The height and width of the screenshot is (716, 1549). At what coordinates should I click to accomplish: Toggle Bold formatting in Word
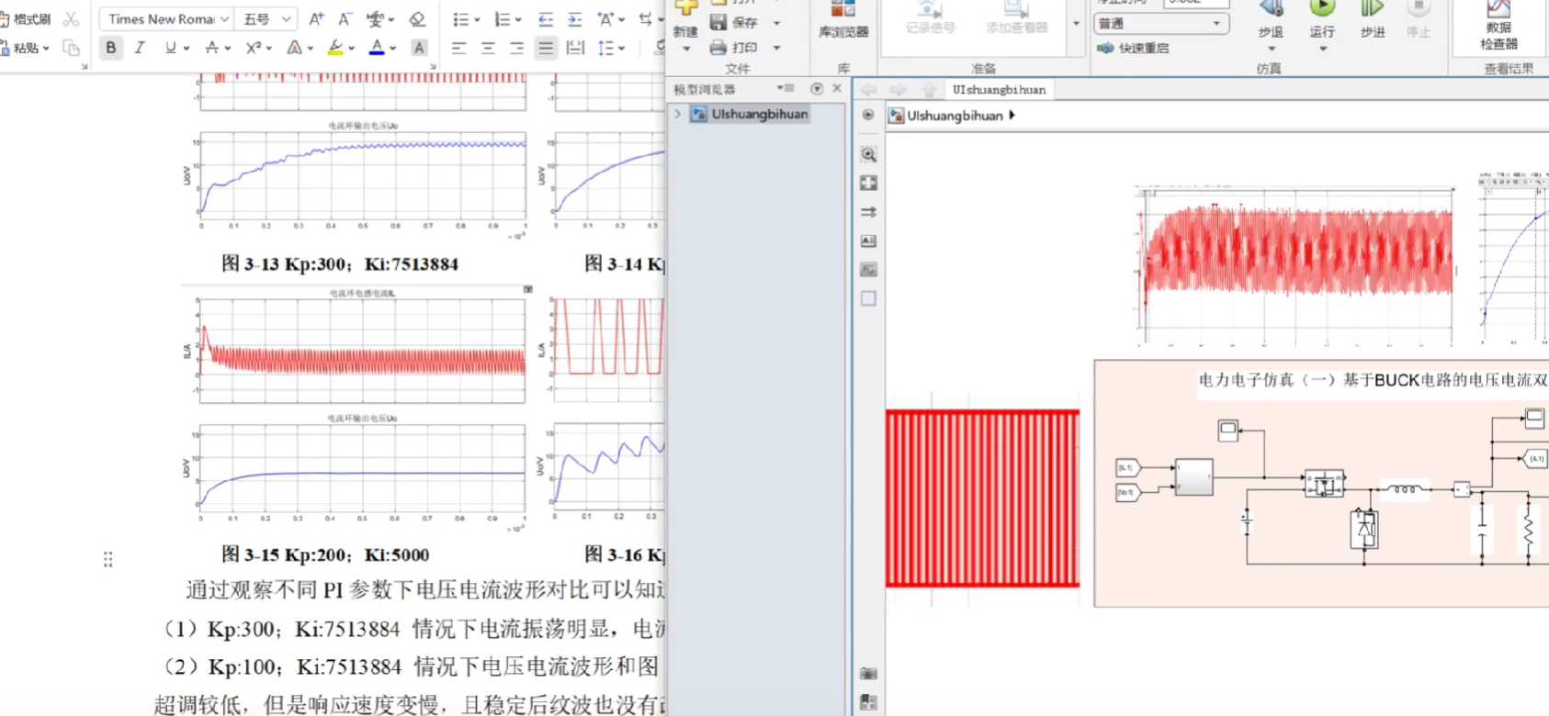pos(111,48)
